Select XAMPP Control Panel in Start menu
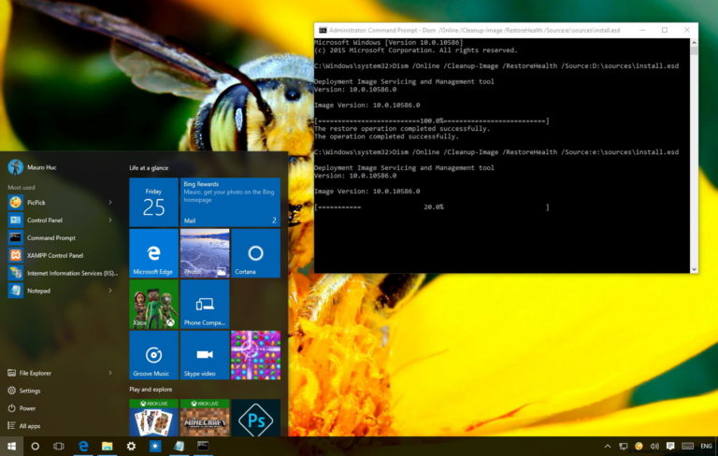This screenshot has height=456, width=718. [x=54, y=255]
